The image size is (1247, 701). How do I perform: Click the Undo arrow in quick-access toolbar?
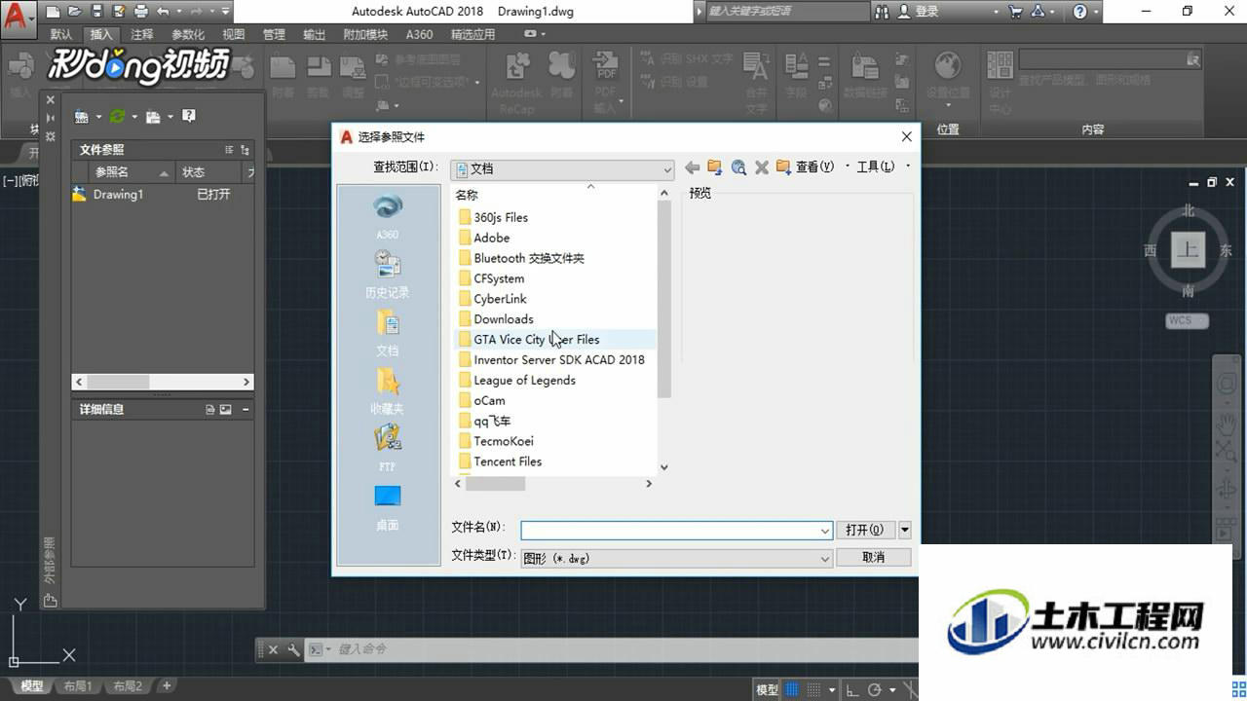click(x=163, y=12)
